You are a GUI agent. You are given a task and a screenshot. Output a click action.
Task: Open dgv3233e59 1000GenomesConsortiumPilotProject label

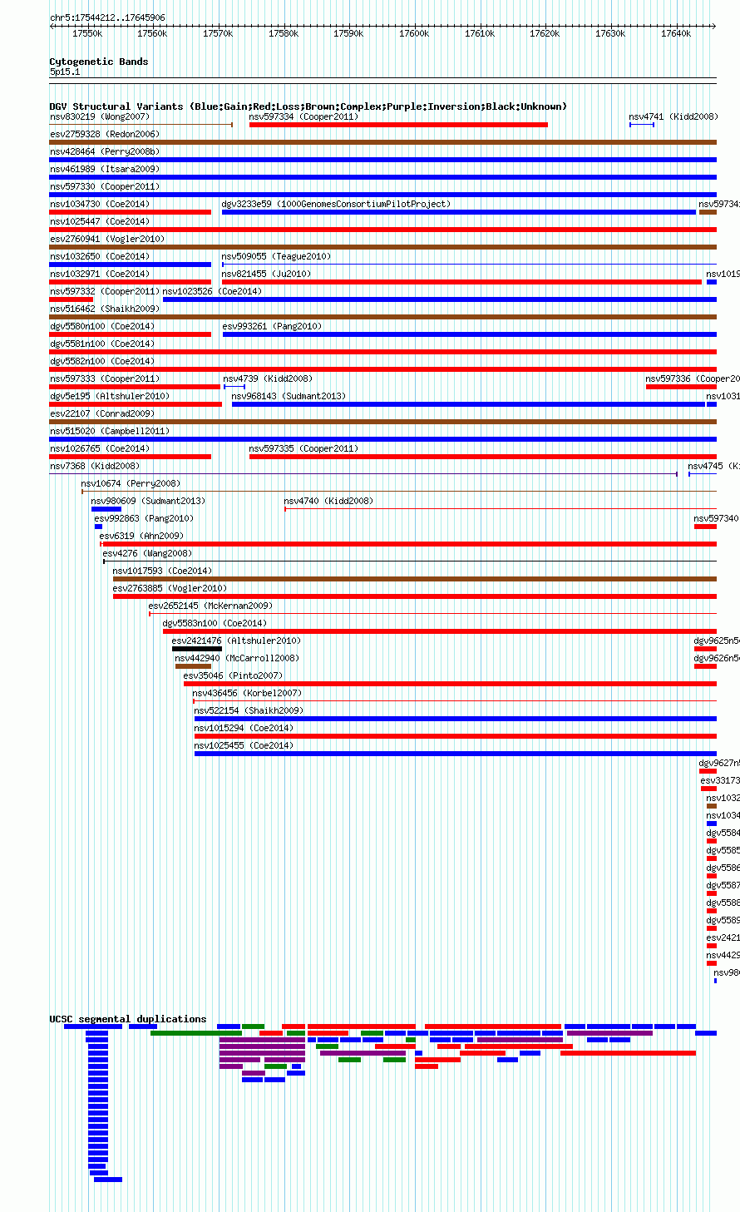point(336,204)
